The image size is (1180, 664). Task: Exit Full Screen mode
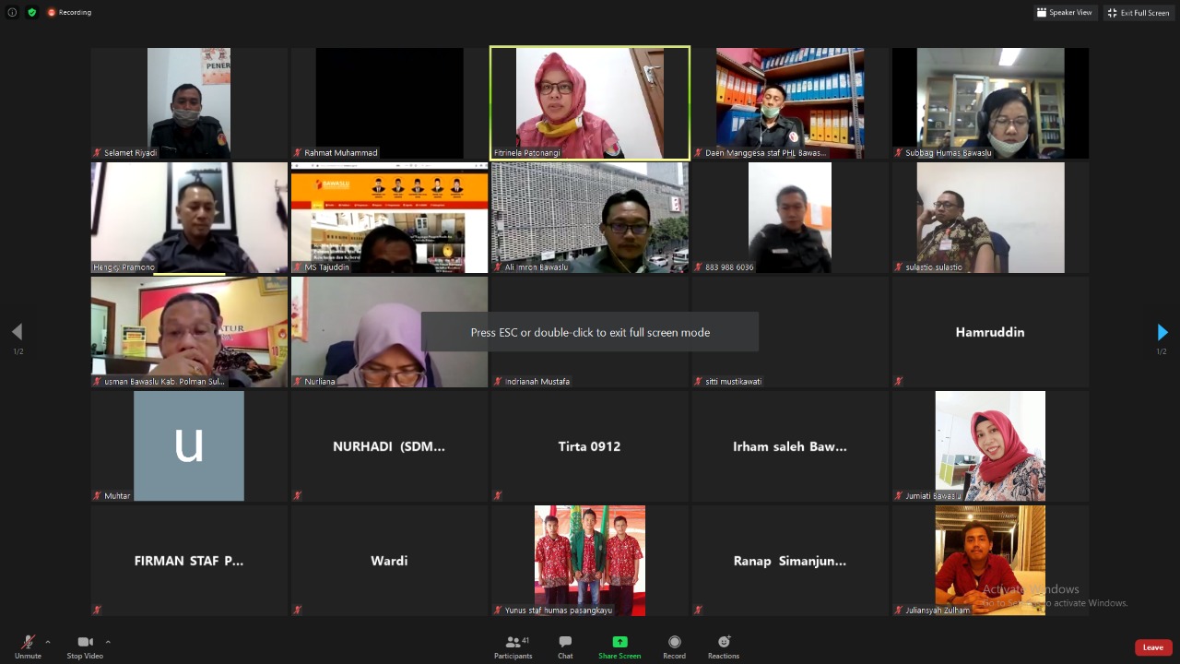[1139, 12]
